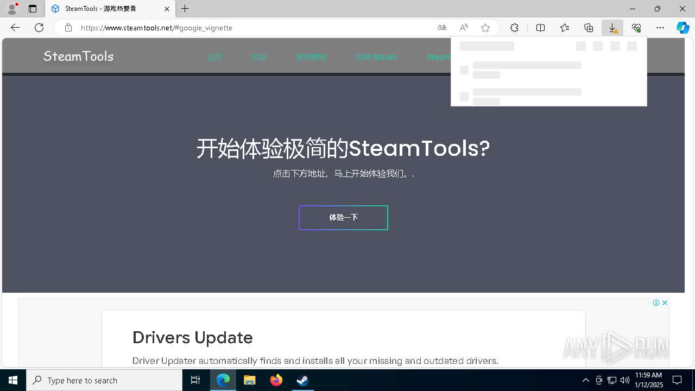Open the browser profile menu
695x391 pixels.
tap(12, 9)
